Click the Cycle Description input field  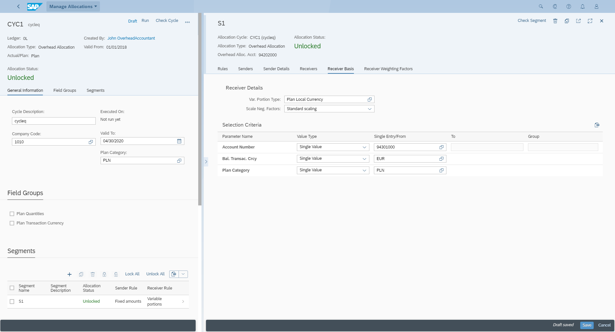[x=54, y=121]
